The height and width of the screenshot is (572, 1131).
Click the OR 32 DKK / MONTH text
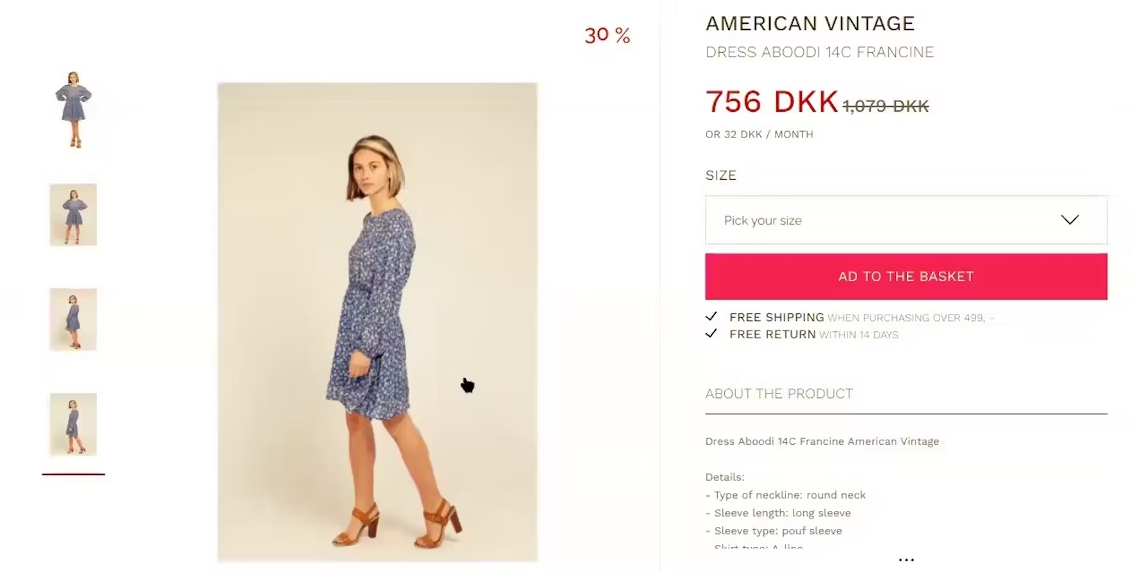(x=760, y=134)
